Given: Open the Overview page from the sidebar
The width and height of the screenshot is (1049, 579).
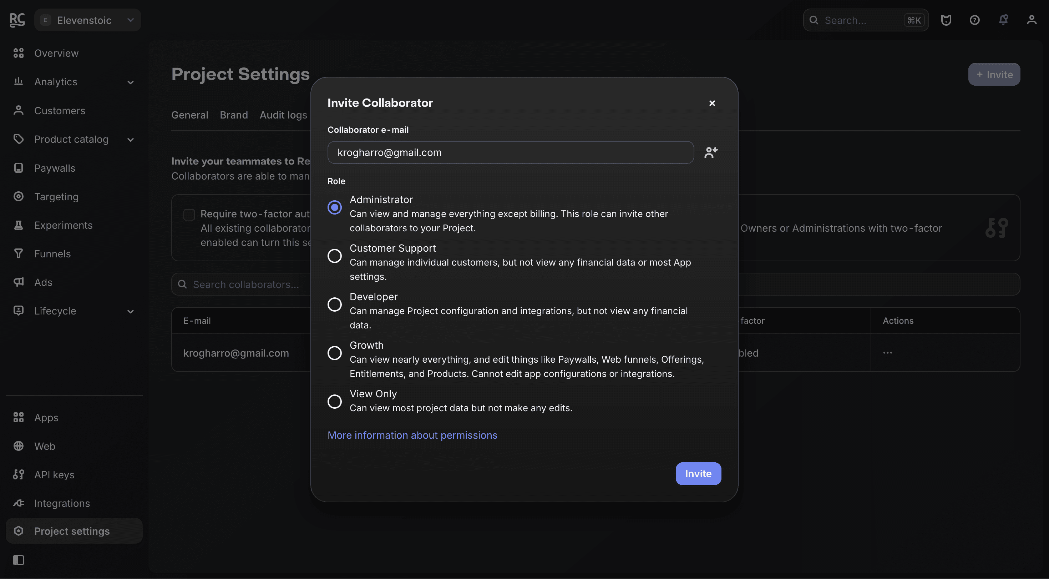Looking at the screenshot, I should [x=74, y=53].
